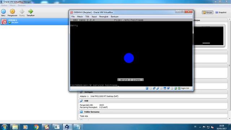Image resolution: width=231 pixels, height=130 pixels.
Task: Click the mouse integration status icon
Action: [x=175, y=88]
